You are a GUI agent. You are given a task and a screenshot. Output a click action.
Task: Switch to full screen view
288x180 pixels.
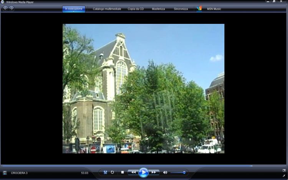[284, 171]
